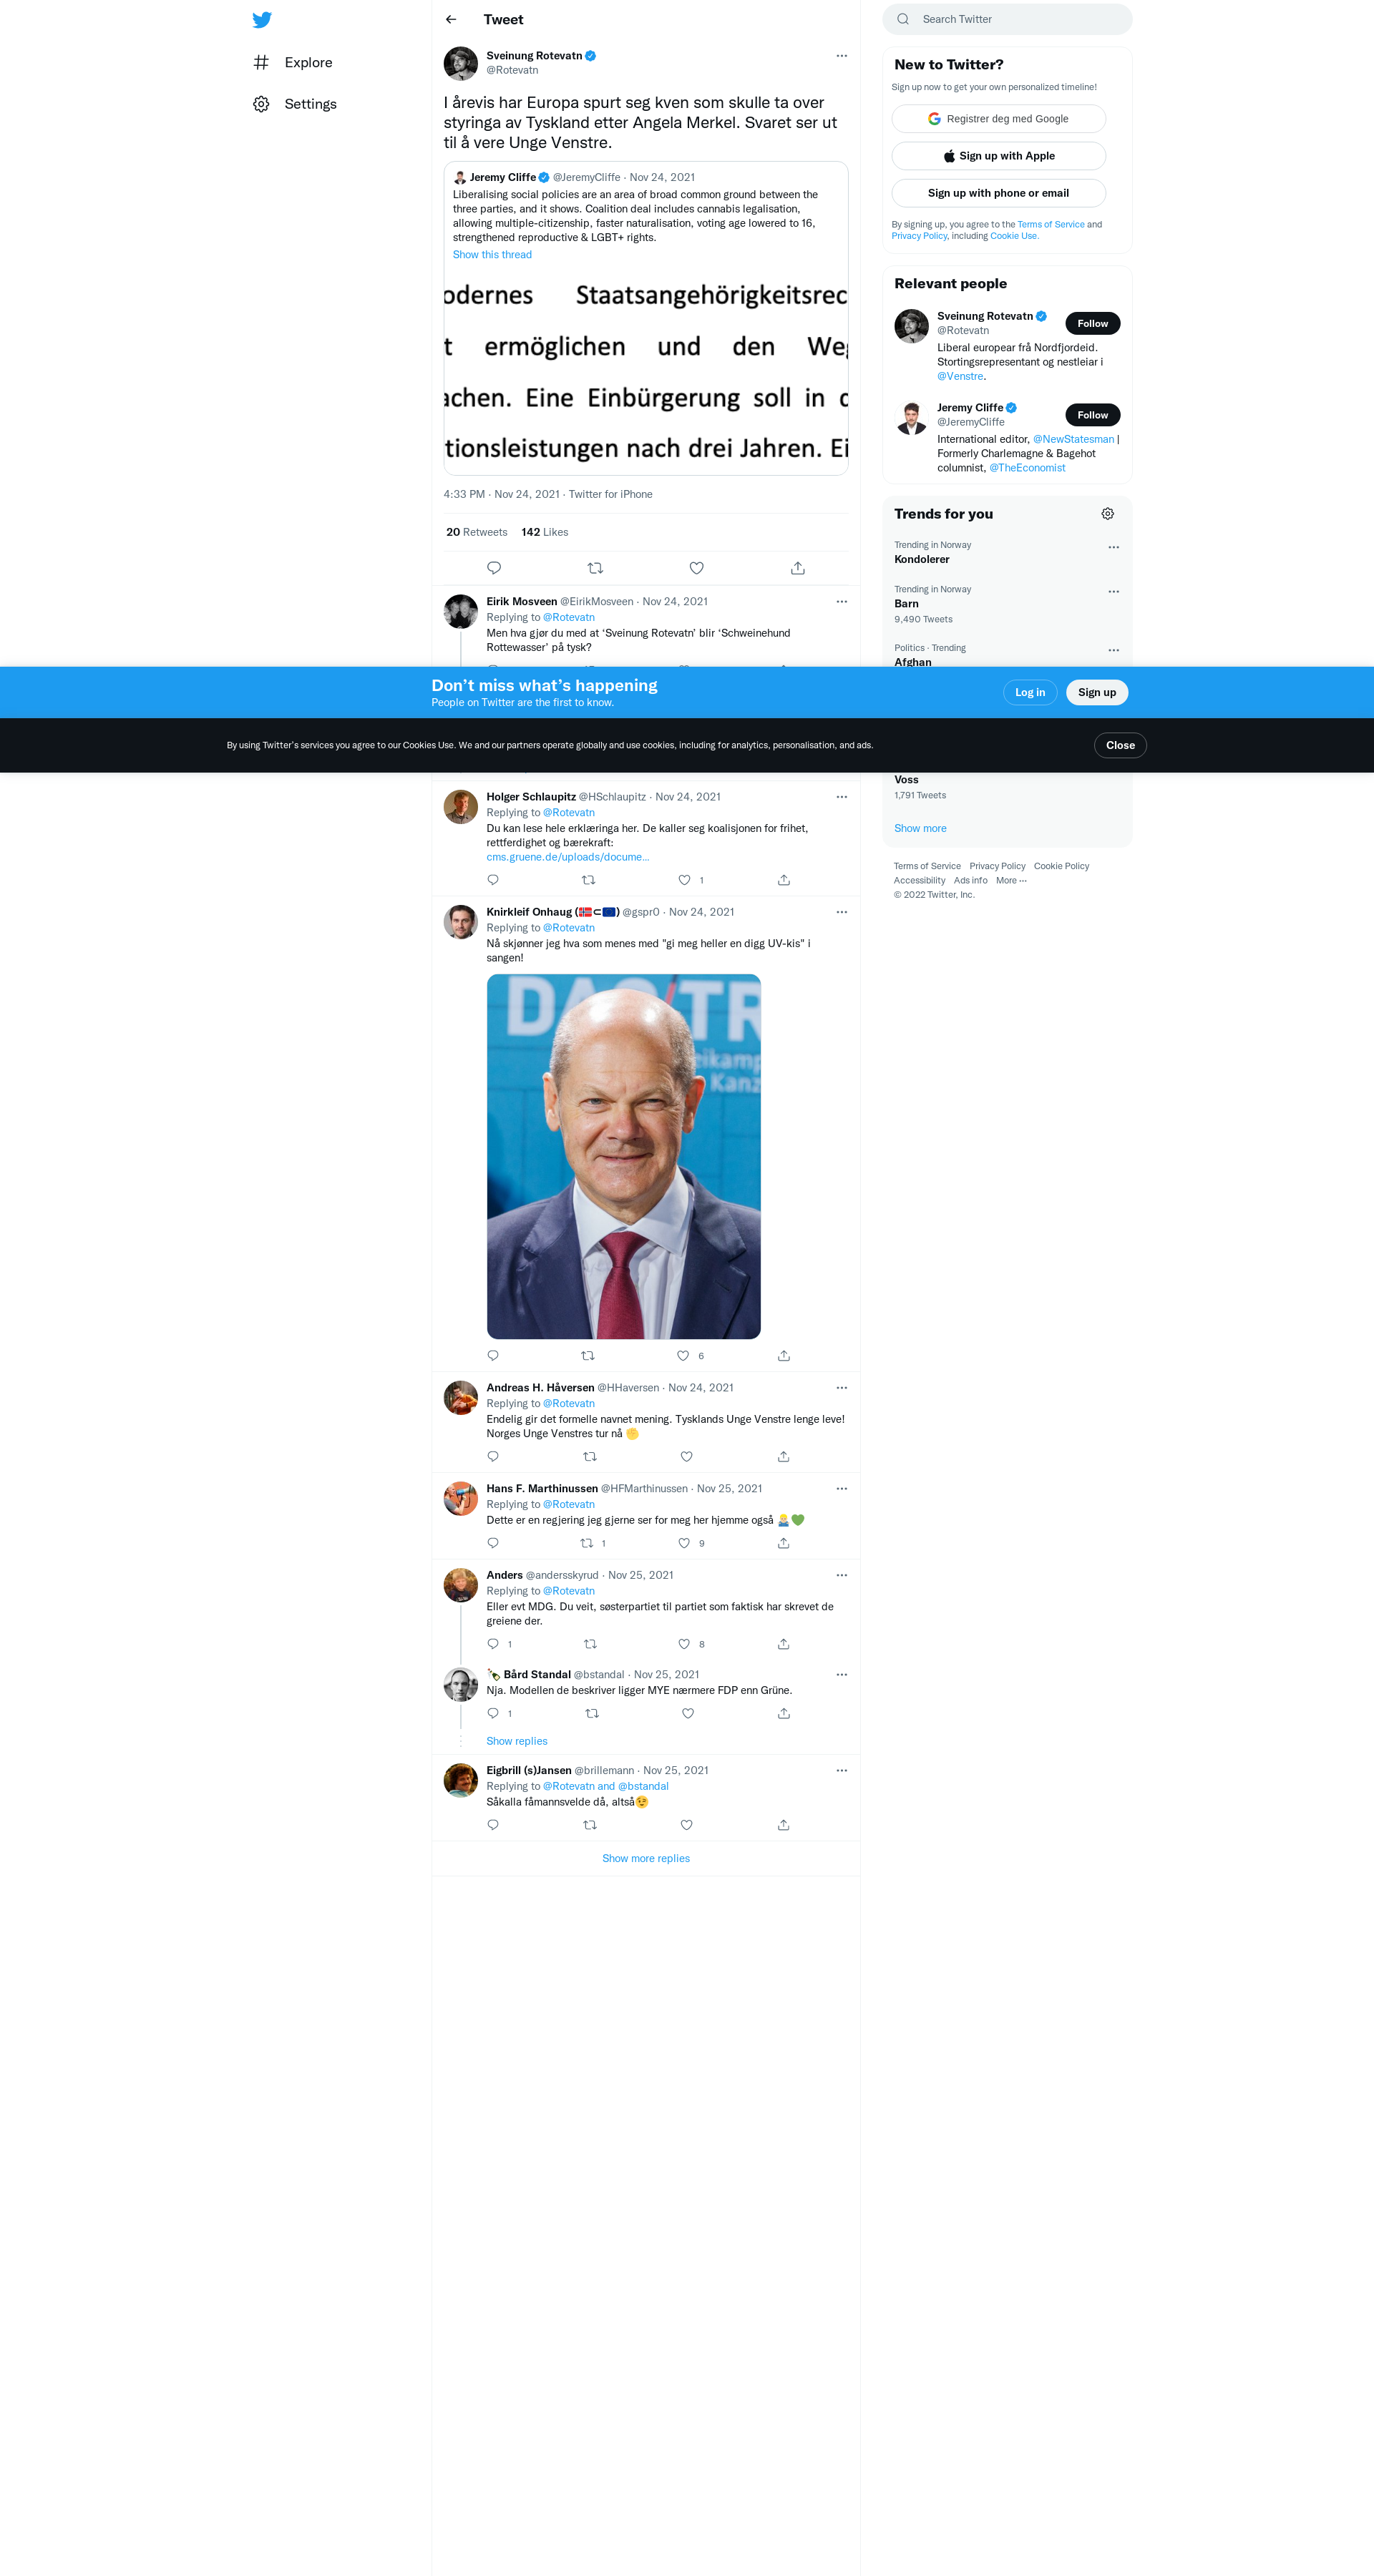Go back using the arrow icon
1374x2576 pixels.
(452, 19)
